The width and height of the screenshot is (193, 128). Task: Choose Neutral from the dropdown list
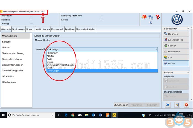tap(102, 56)
